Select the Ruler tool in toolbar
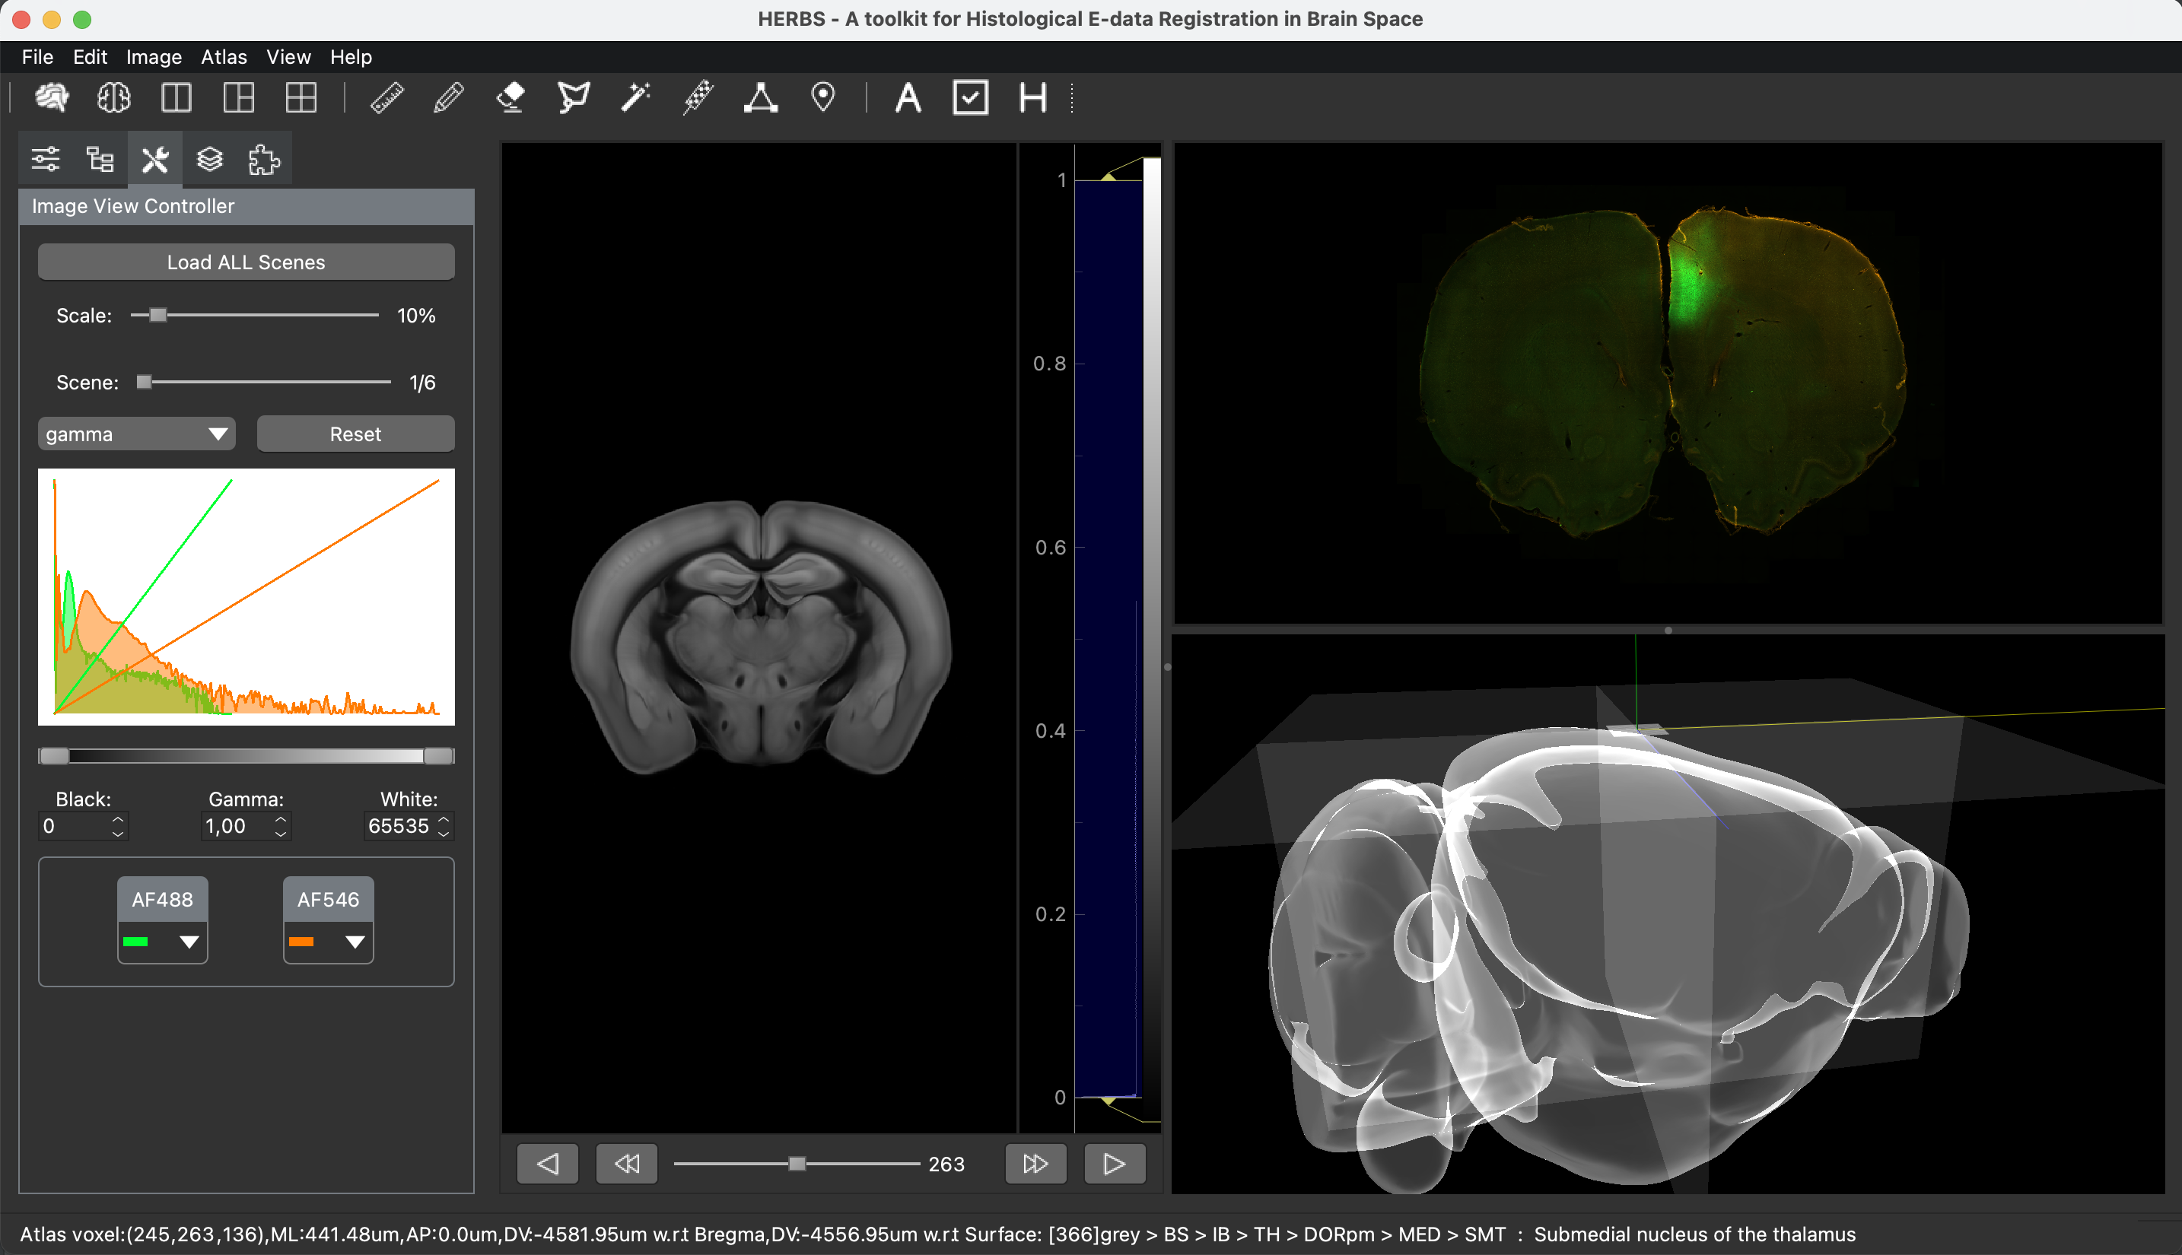The width and height of the screenshot is (2182, 1255). click(x=387, y=97)
